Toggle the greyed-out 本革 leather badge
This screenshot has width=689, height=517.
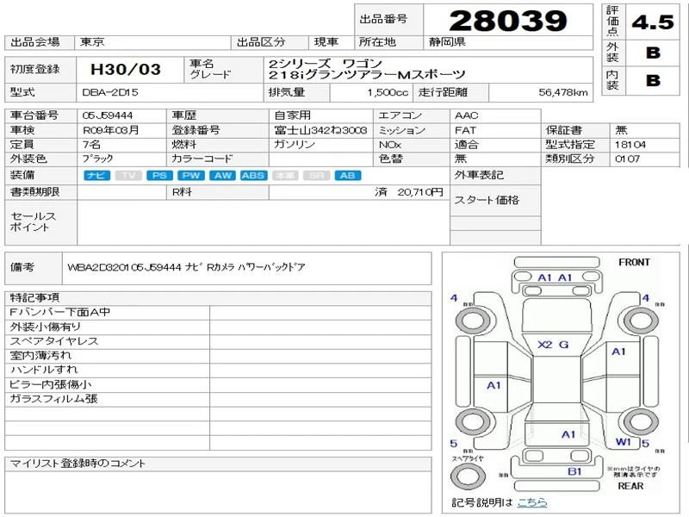pyautogui.click(x=284, y=176)
